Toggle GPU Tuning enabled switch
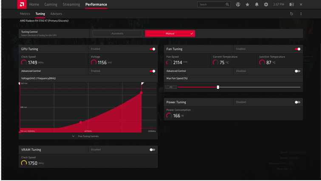 [152, 49]
